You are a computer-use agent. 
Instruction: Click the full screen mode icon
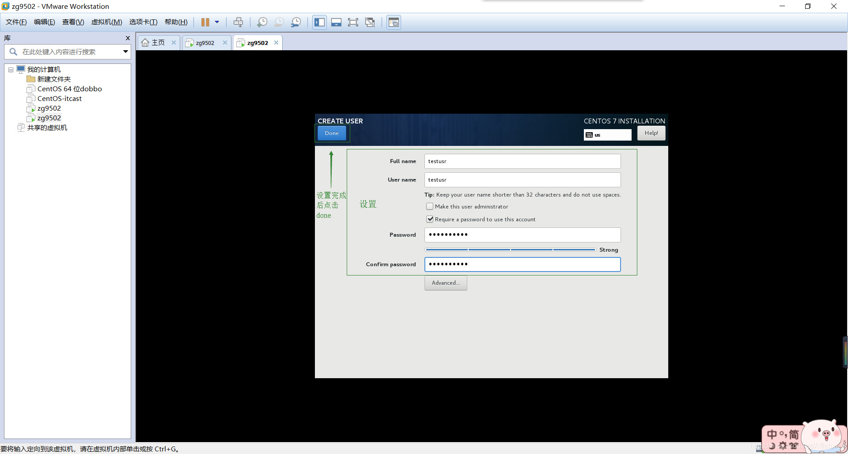[353, 22]
